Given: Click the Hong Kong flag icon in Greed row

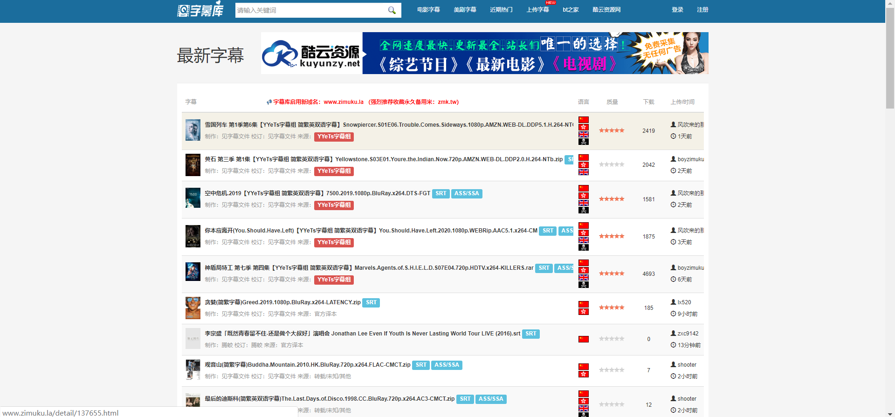Looking at the screenshot, I should point(583,311).
